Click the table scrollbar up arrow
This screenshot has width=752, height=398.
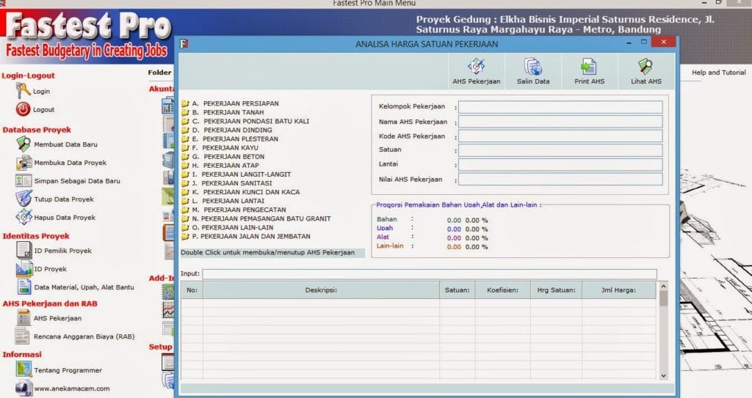coord(663,287)
